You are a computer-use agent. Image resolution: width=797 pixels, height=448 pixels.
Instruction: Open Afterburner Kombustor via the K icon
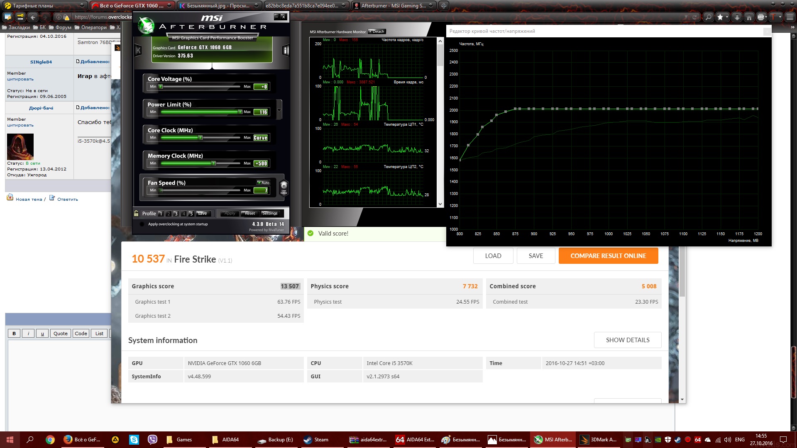pyautogui.click(x=138, y=51)
